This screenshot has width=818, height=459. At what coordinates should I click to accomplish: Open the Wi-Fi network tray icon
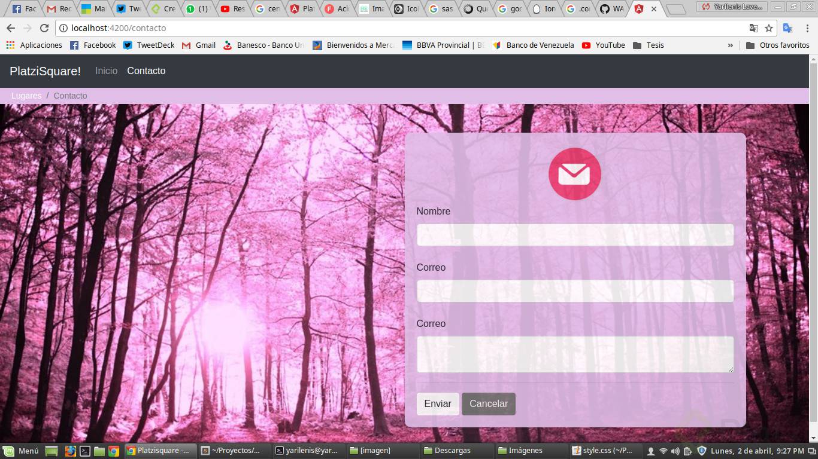coord(664,451)
